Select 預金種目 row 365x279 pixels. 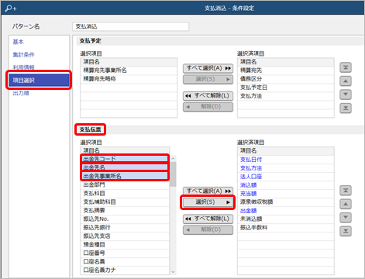pos(125,244)
